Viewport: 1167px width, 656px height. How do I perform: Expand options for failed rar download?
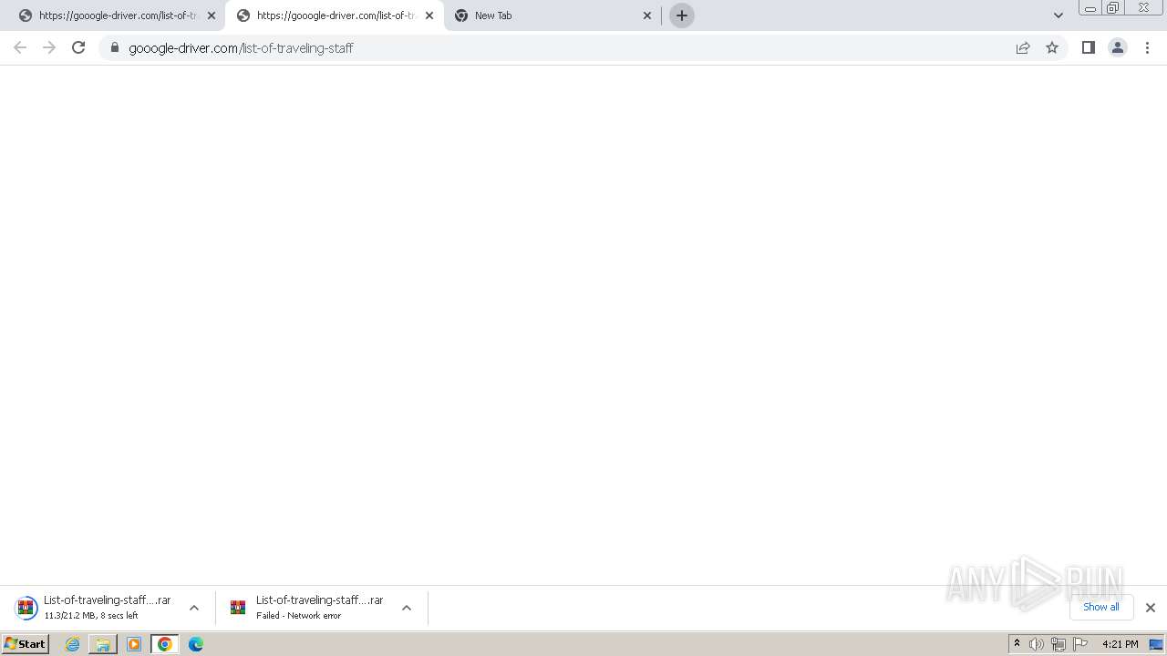tap(407, 608)
